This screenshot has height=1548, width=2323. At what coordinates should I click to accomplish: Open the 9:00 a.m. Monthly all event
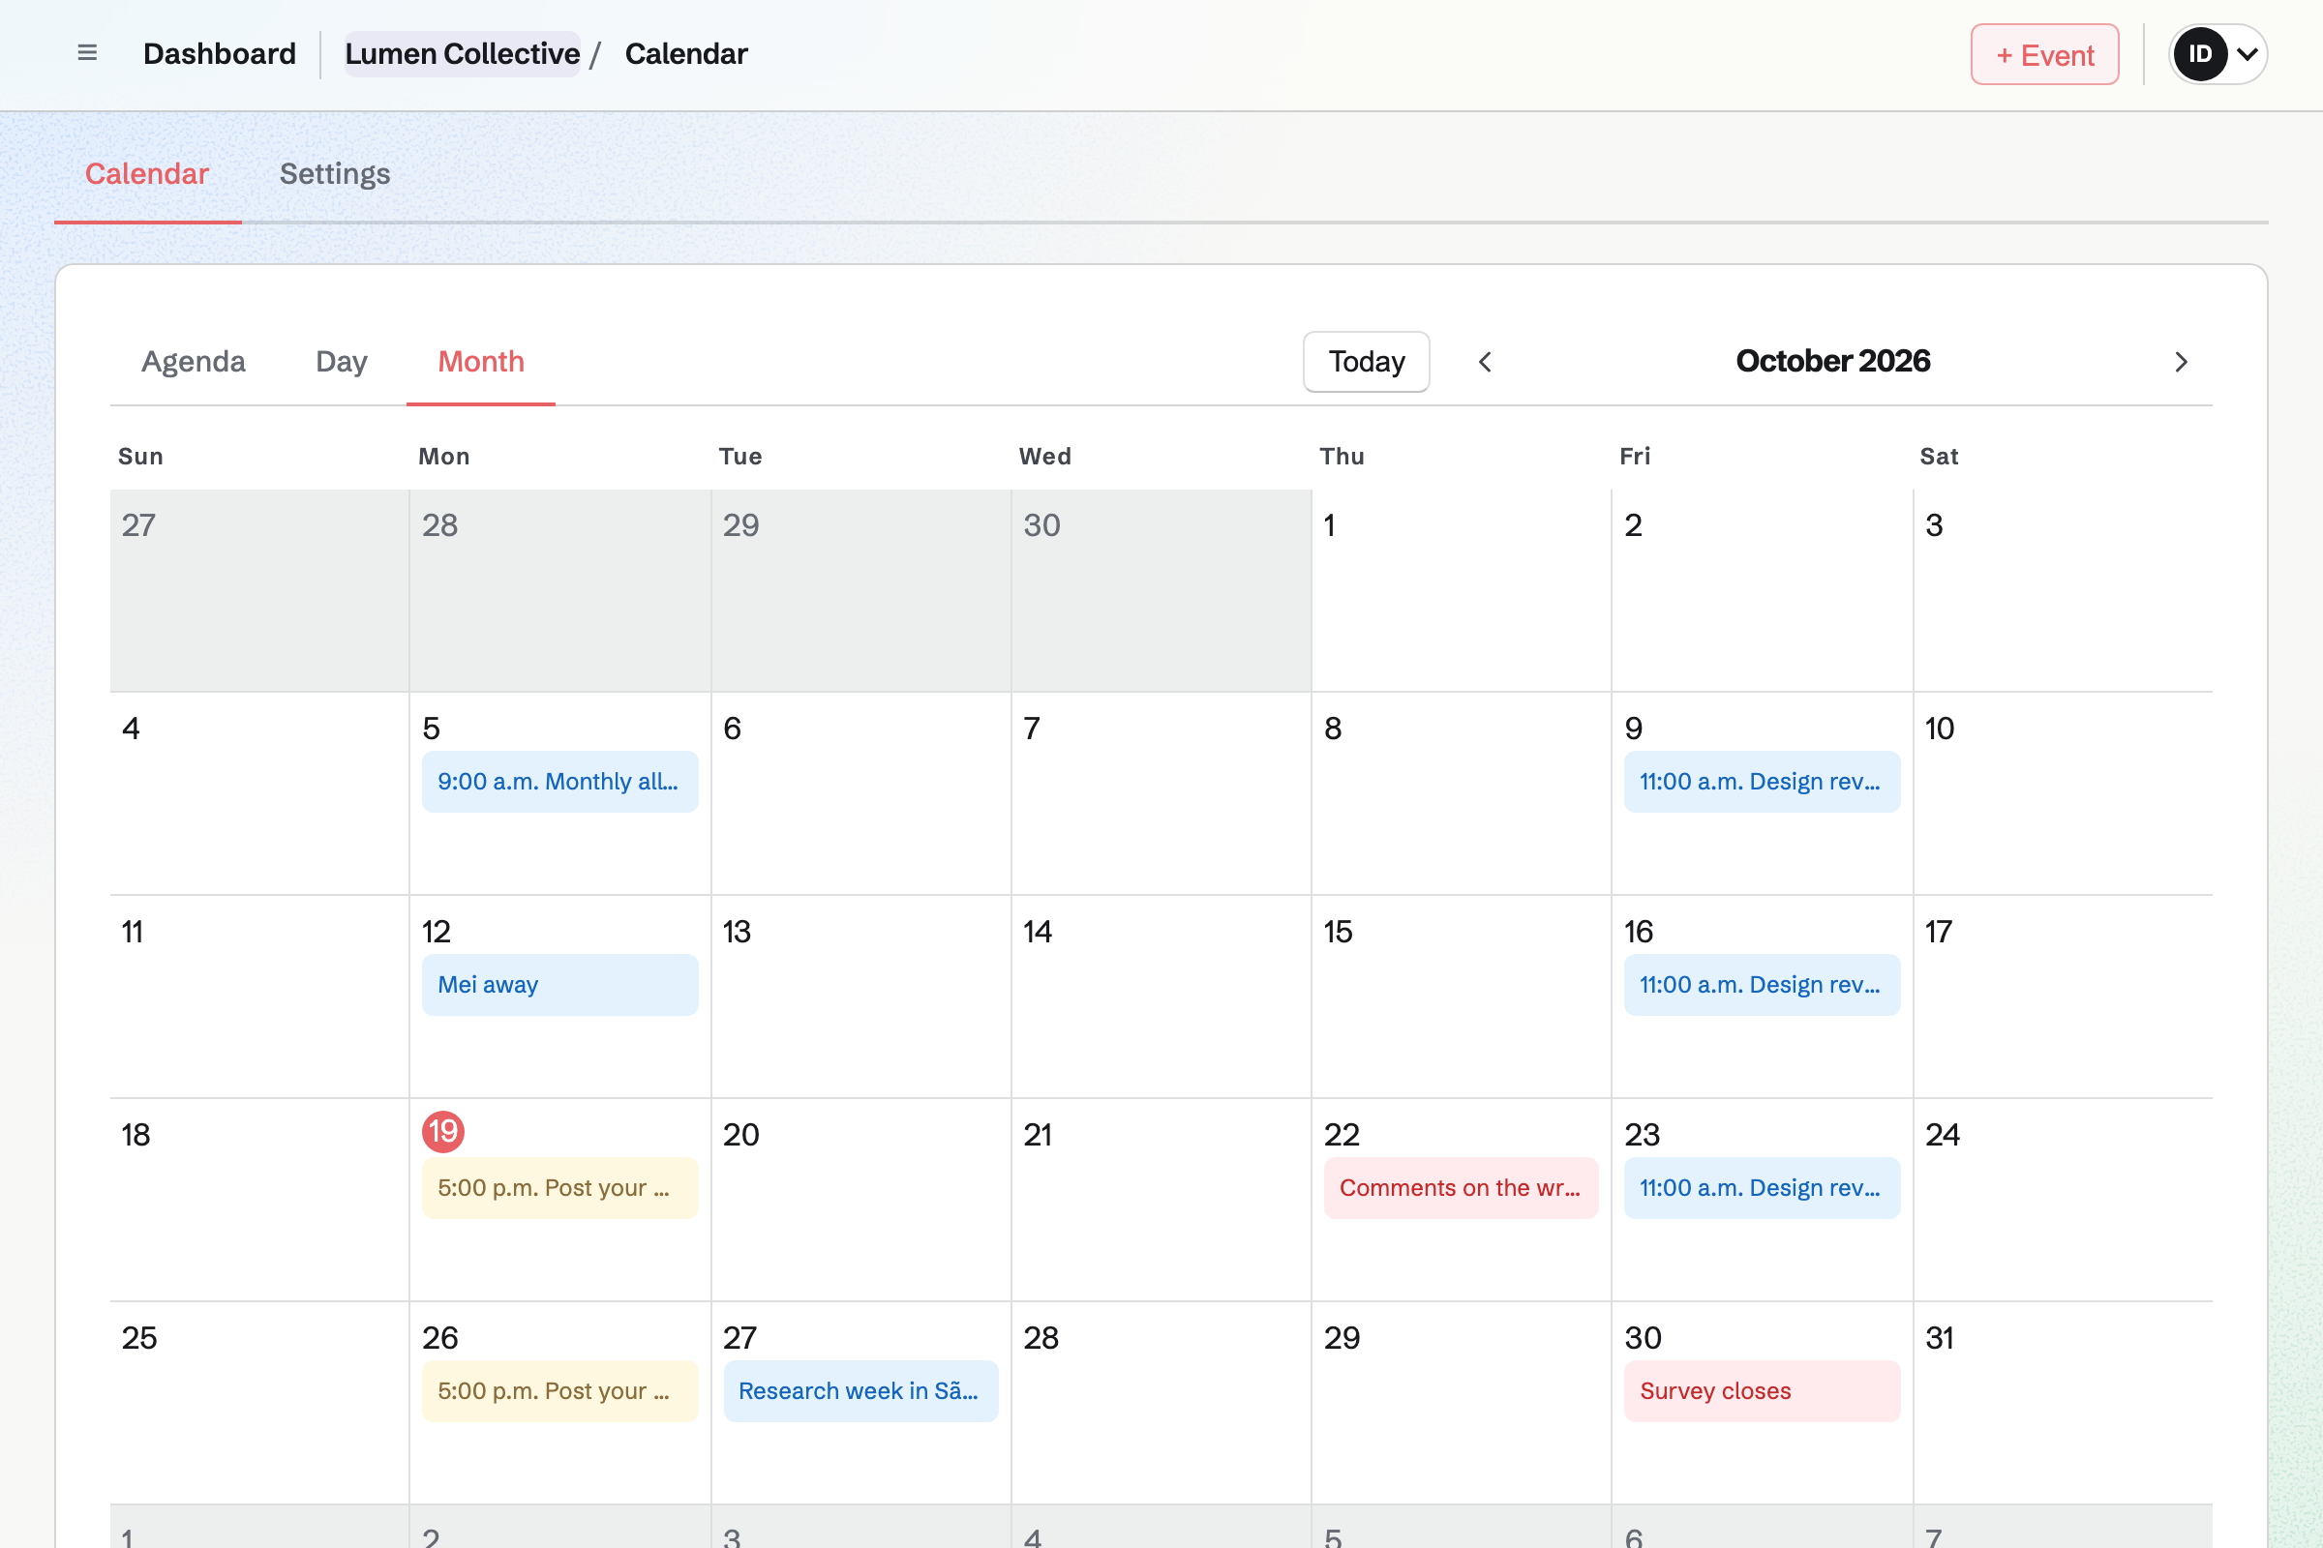pyautogui.click(x=560, y=781)
